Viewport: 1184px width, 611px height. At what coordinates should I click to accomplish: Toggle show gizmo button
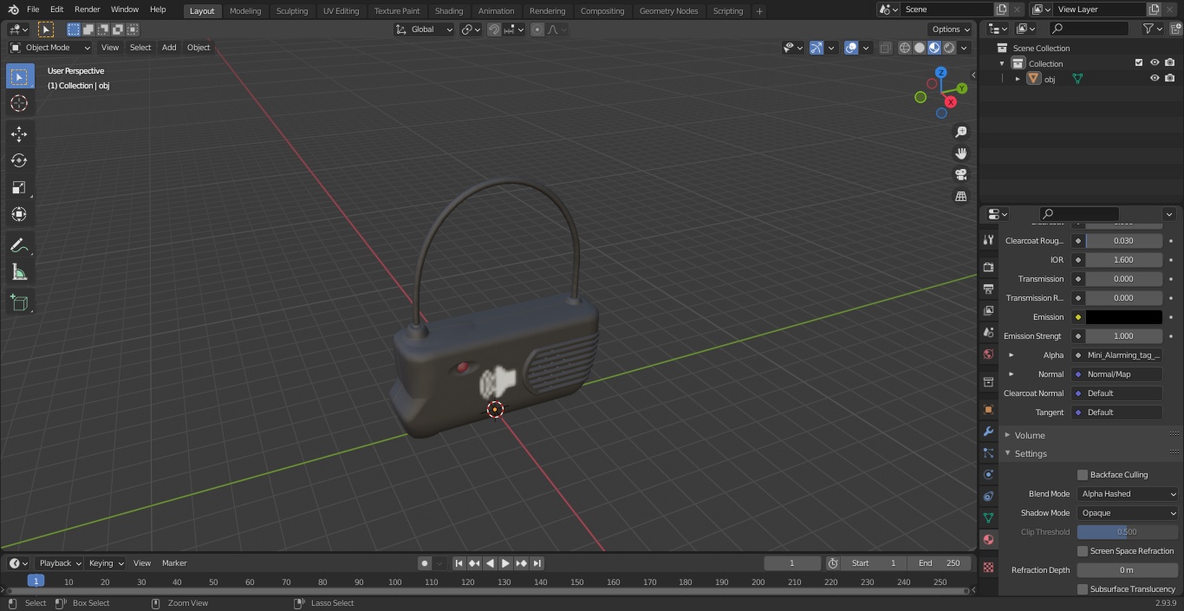click(x=816, y=48)
